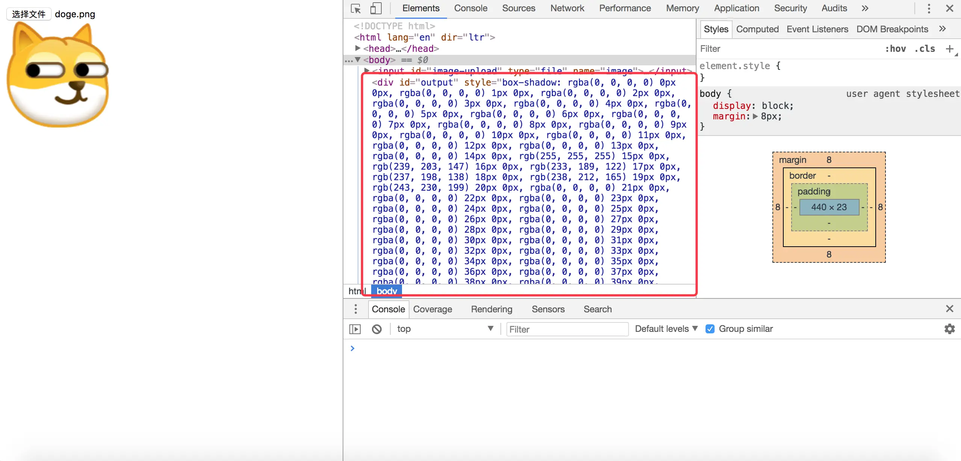Screen dimensions: 961x461
Task: Show more DevTools tabs with the chevron
Action: [865, 9]
